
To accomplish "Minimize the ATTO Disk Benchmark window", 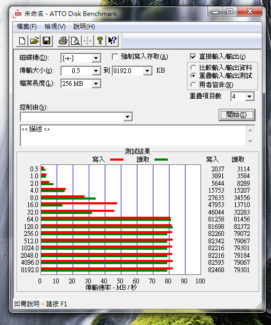I will 215,12.
